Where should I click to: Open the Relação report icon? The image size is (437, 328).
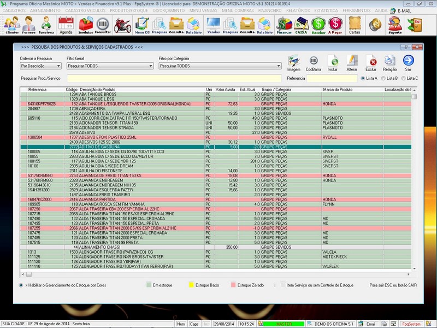coord(390,61)
